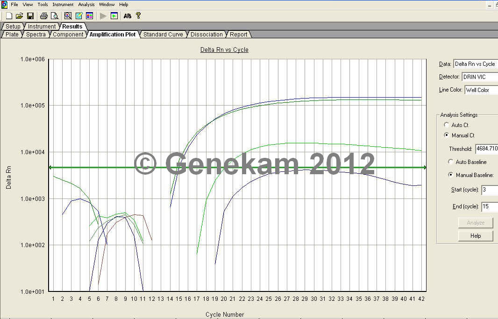Select the Results tab
The image size is (498, 319).
pos(72,26)
